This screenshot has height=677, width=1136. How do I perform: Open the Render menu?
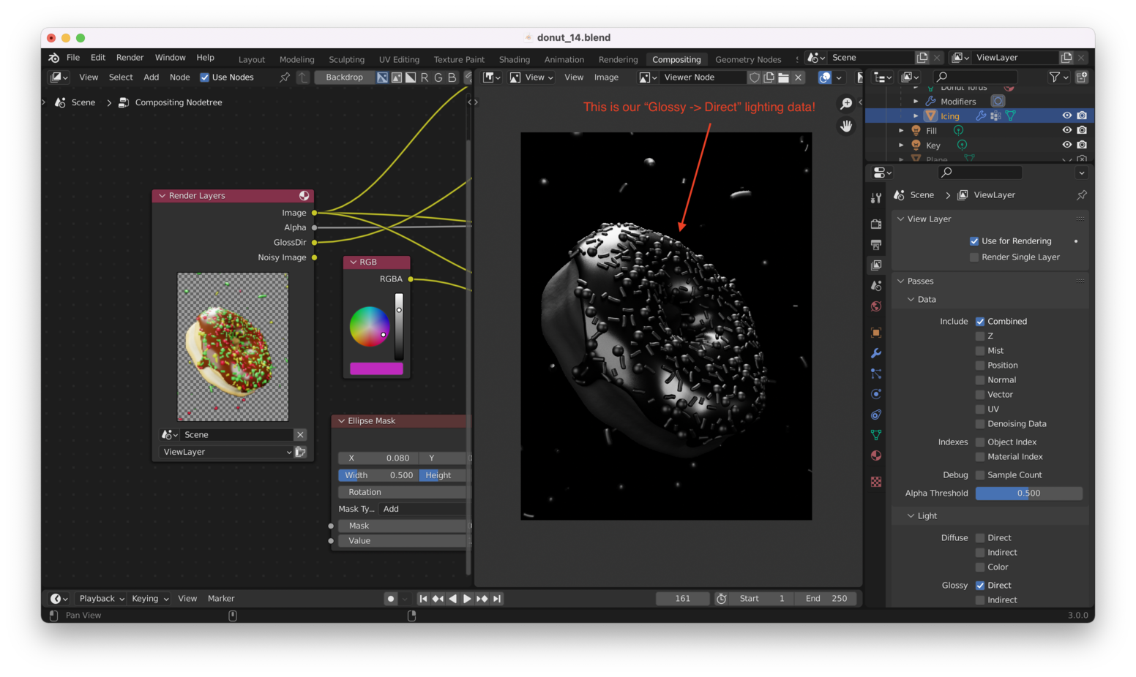(130, 58)
